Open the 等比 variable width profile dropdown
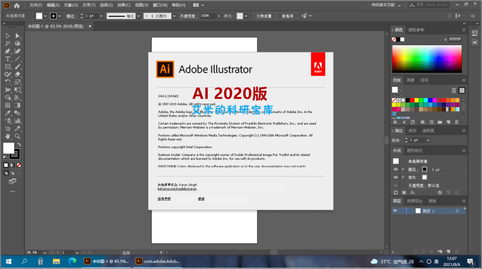482x269 pixels. [139, 16]
